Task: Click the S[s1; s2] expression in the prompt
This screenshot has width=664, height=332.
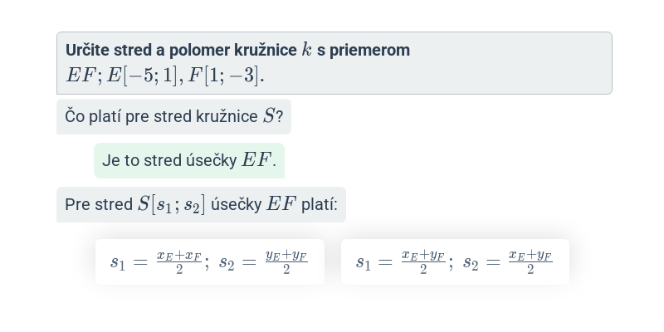Action: point(172,204)
